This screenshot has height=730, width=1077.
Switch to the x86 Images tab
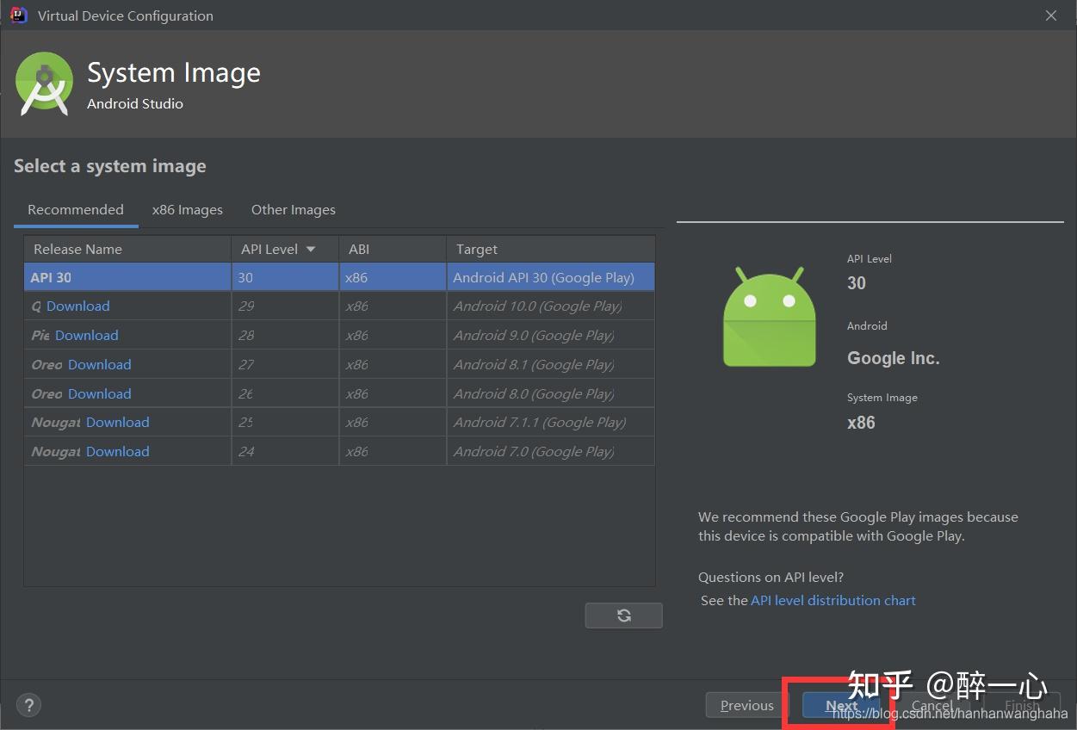coord(187,209)
